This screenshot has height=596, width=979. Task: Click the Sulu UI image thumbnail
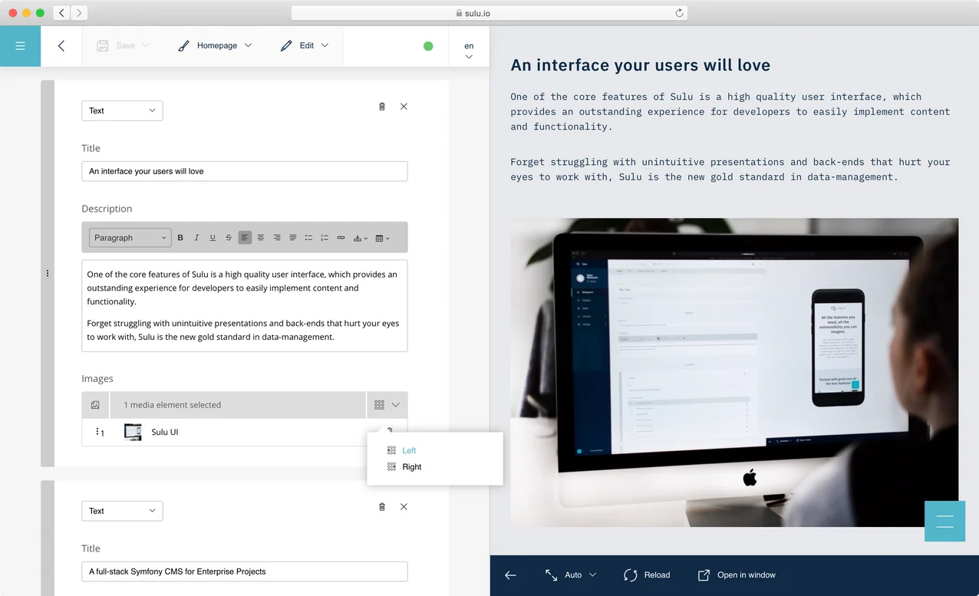coord(132,432)
